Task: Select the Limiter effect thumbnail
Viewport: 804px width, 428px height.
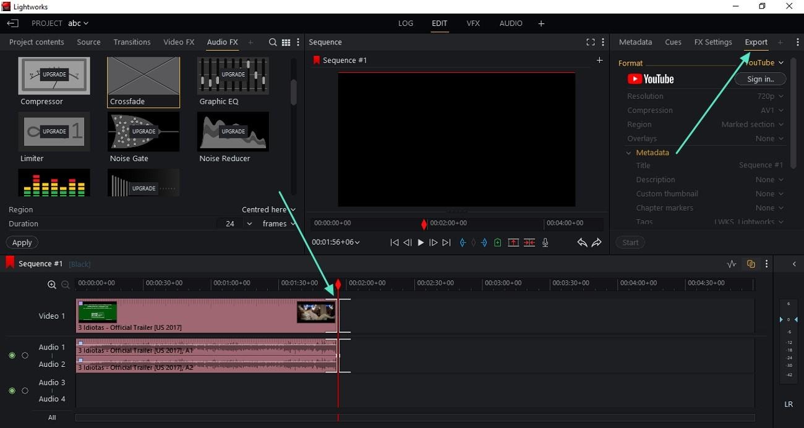Action: [x=54, y=132]
